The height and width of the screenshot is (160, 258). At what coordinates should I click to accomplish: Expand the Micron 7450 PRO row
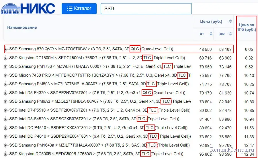pos(6,76)
